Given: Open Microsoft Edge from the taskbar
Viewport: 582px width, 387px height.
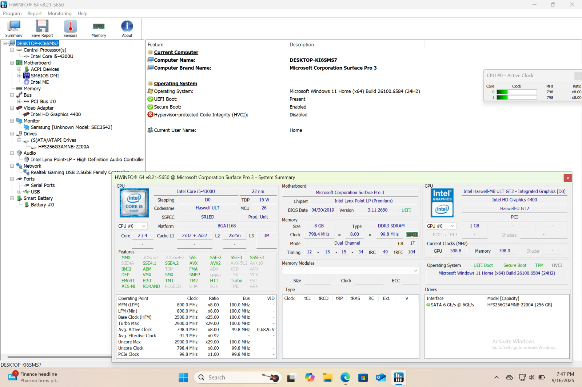Looking at the screenshot, I should tap(345, 378).
